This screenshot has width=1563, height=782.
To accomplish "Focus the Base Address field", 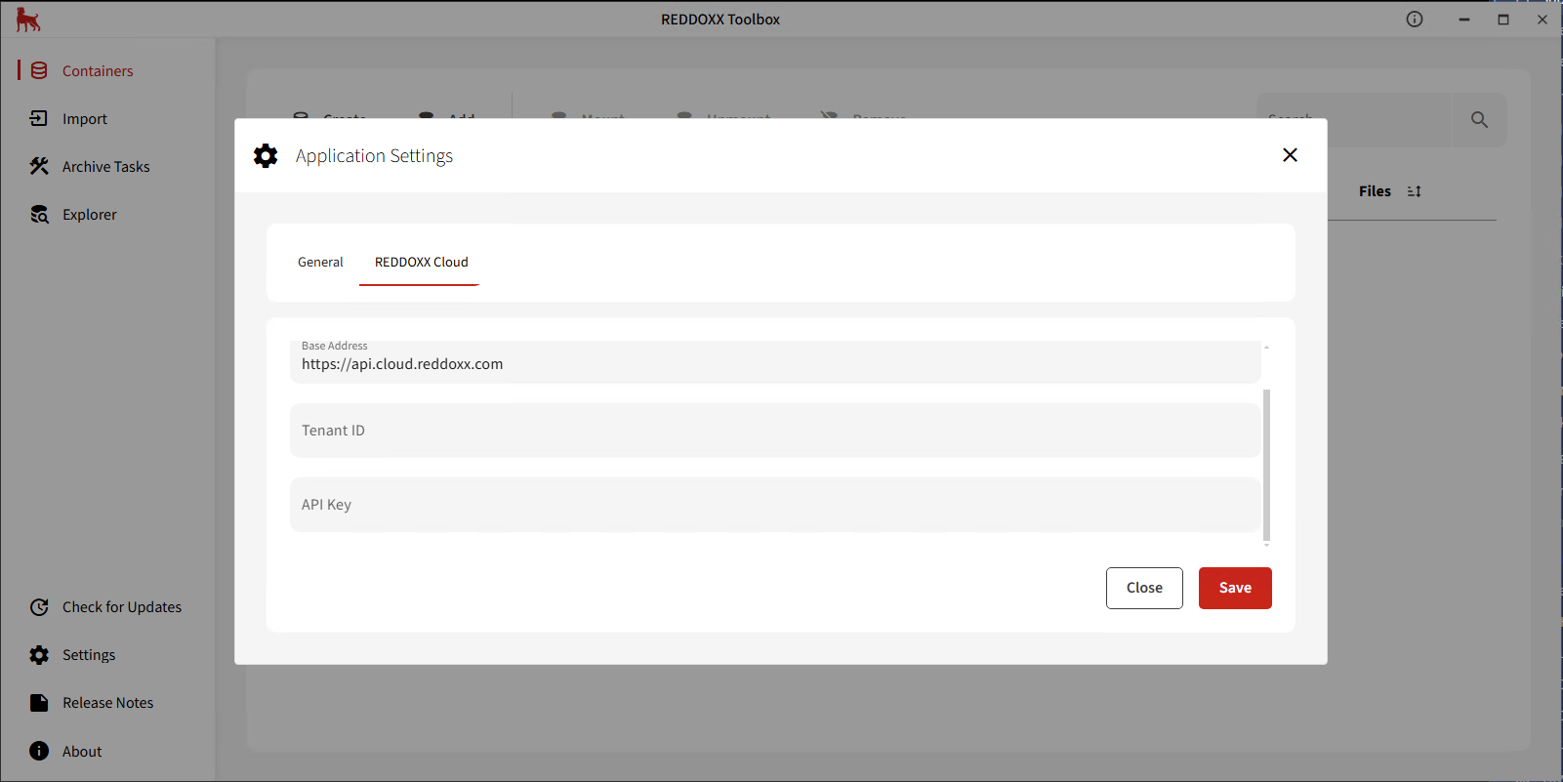I will click(x=775, y=361).
